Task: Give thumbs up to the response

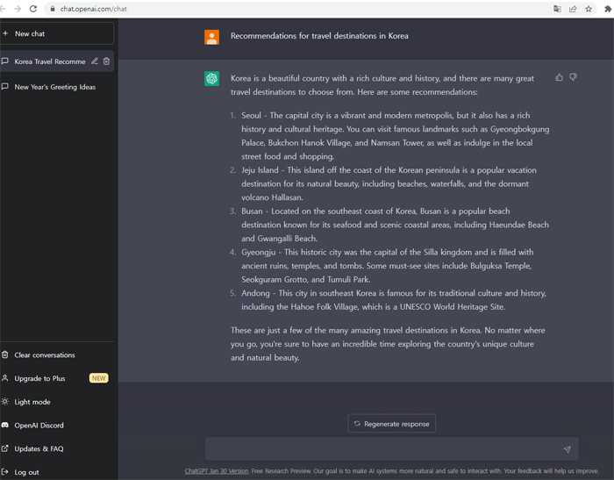Action: [560, 77]
